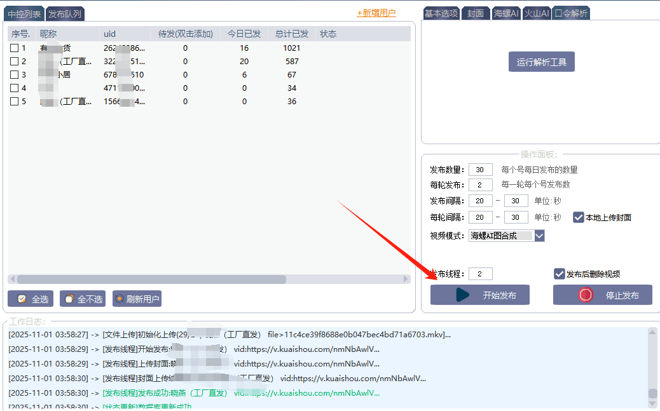This screenshot has height=411, width=660.
Task: Click the 发布数量 input field
Action: (x=480, y=170)
